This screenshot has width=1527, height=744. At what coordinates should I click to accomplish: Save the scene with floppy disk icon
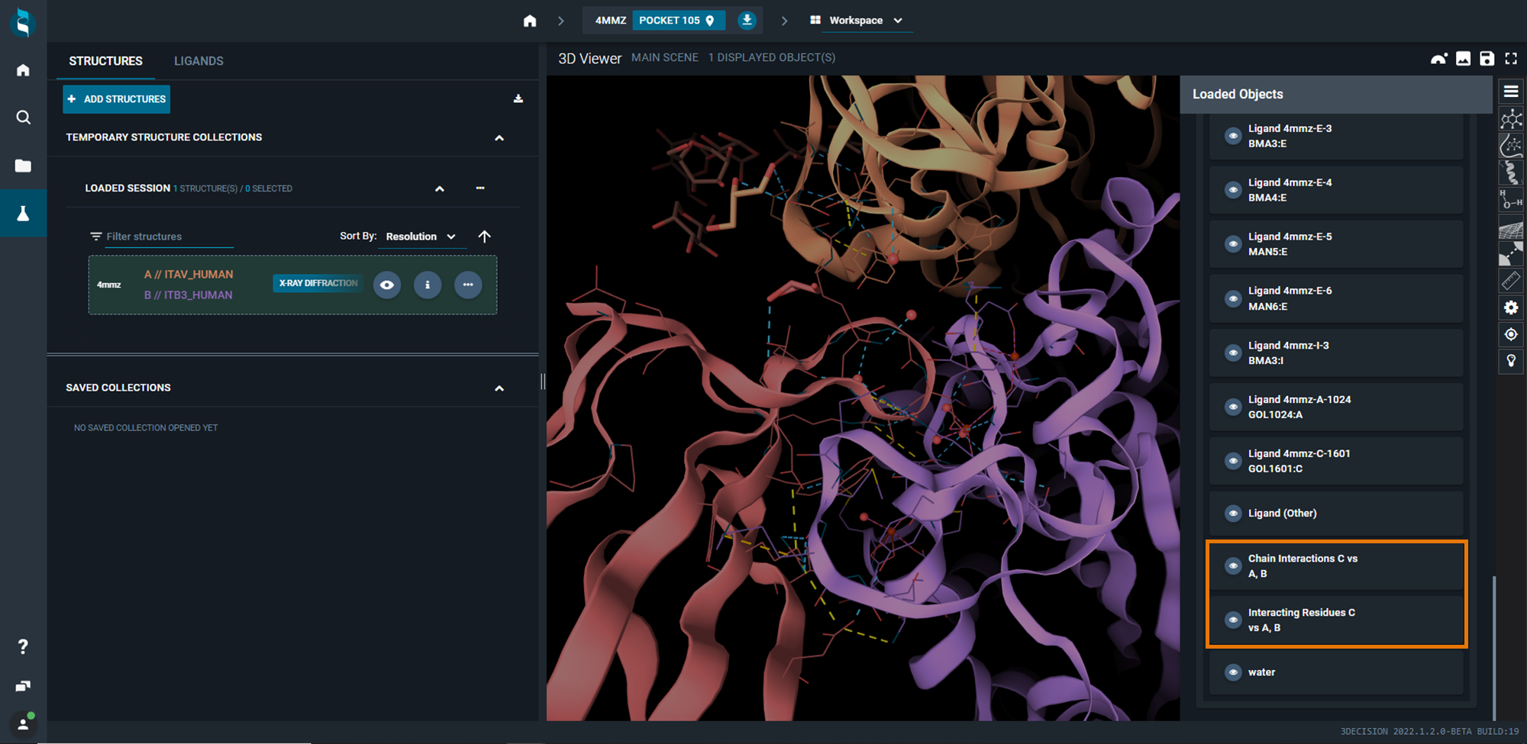1487,59
